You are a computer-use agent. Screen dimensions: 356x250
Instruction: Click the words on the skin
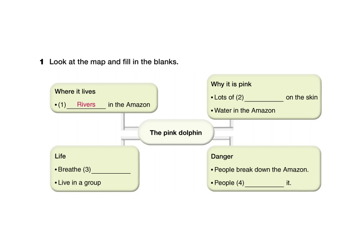301,97
